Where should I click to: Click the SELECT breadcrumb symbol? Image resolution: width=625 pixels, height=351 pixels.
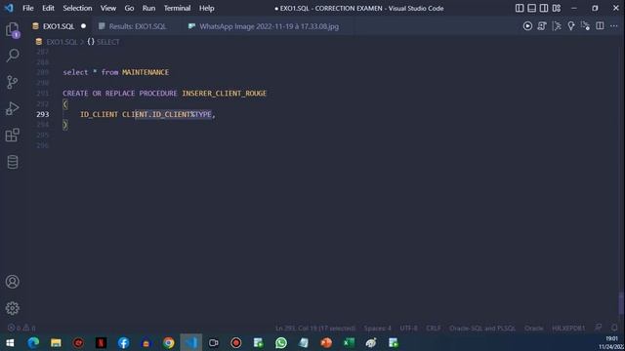(x=108, y=42)
